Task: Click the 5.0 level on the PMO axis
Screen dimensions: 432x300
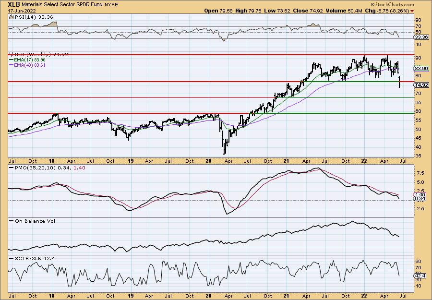Action: click(x=420, y=182)
